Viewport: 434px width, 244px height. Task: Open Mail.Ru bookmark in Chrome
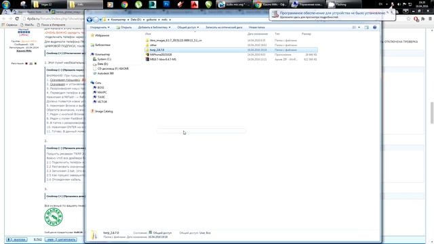click(27, 25)
